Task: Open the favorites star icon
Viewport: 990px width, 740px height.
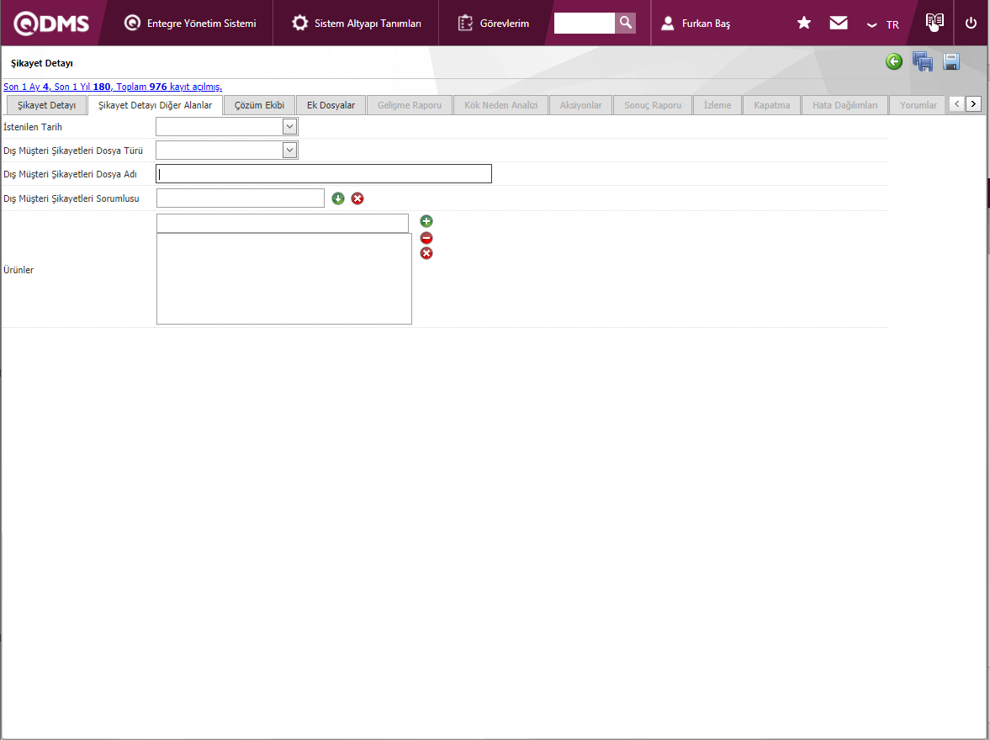Action: [x=804, y=23]
